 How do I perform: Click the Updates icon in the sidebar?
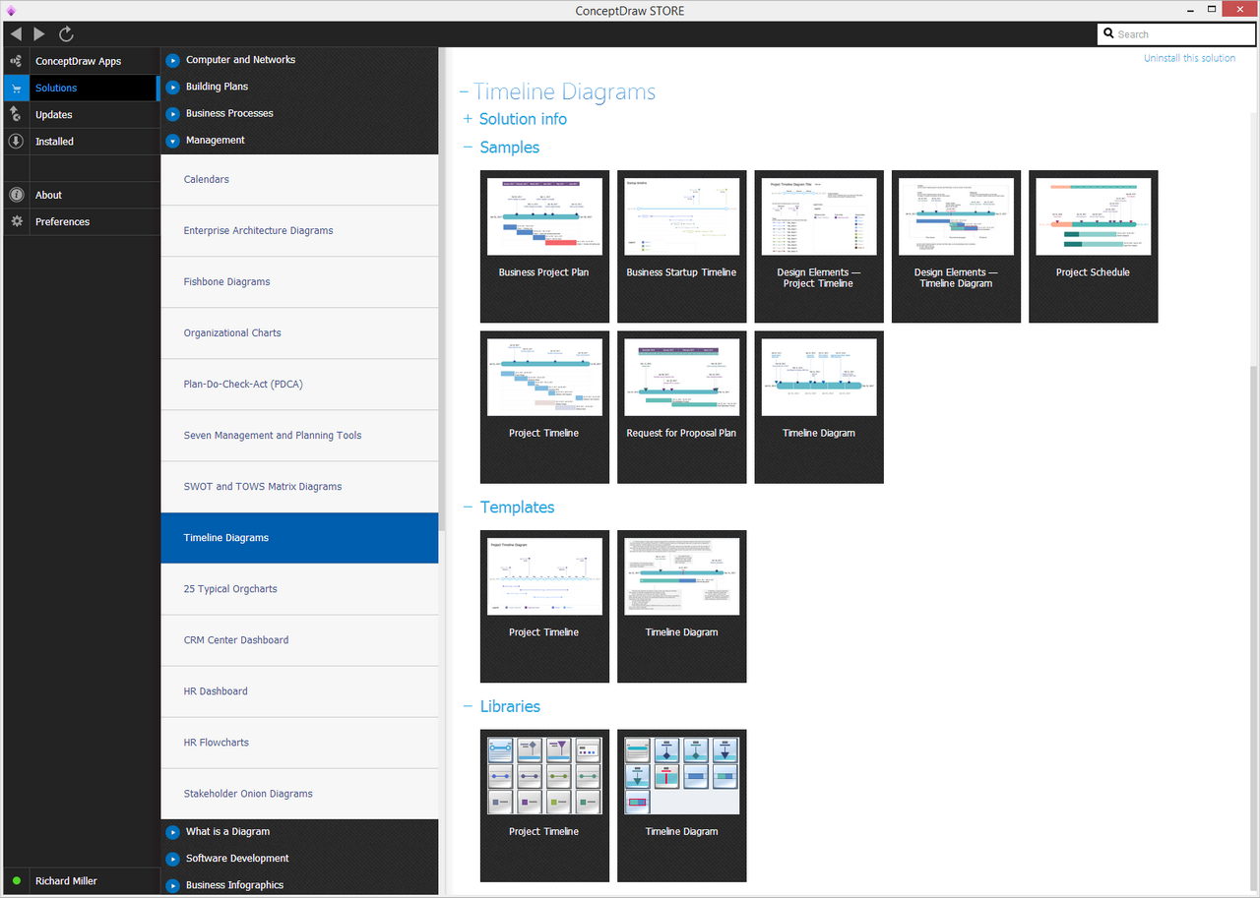16,114
